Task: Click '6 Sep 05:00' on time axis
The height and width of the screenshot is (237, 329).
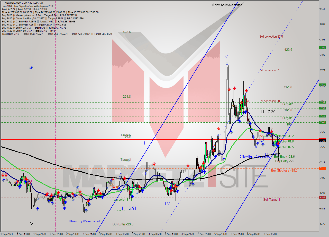Action: (254, 234)
